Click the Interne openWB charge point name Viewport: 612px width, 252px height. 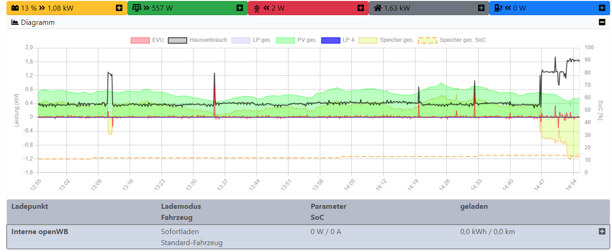(40, 231)
